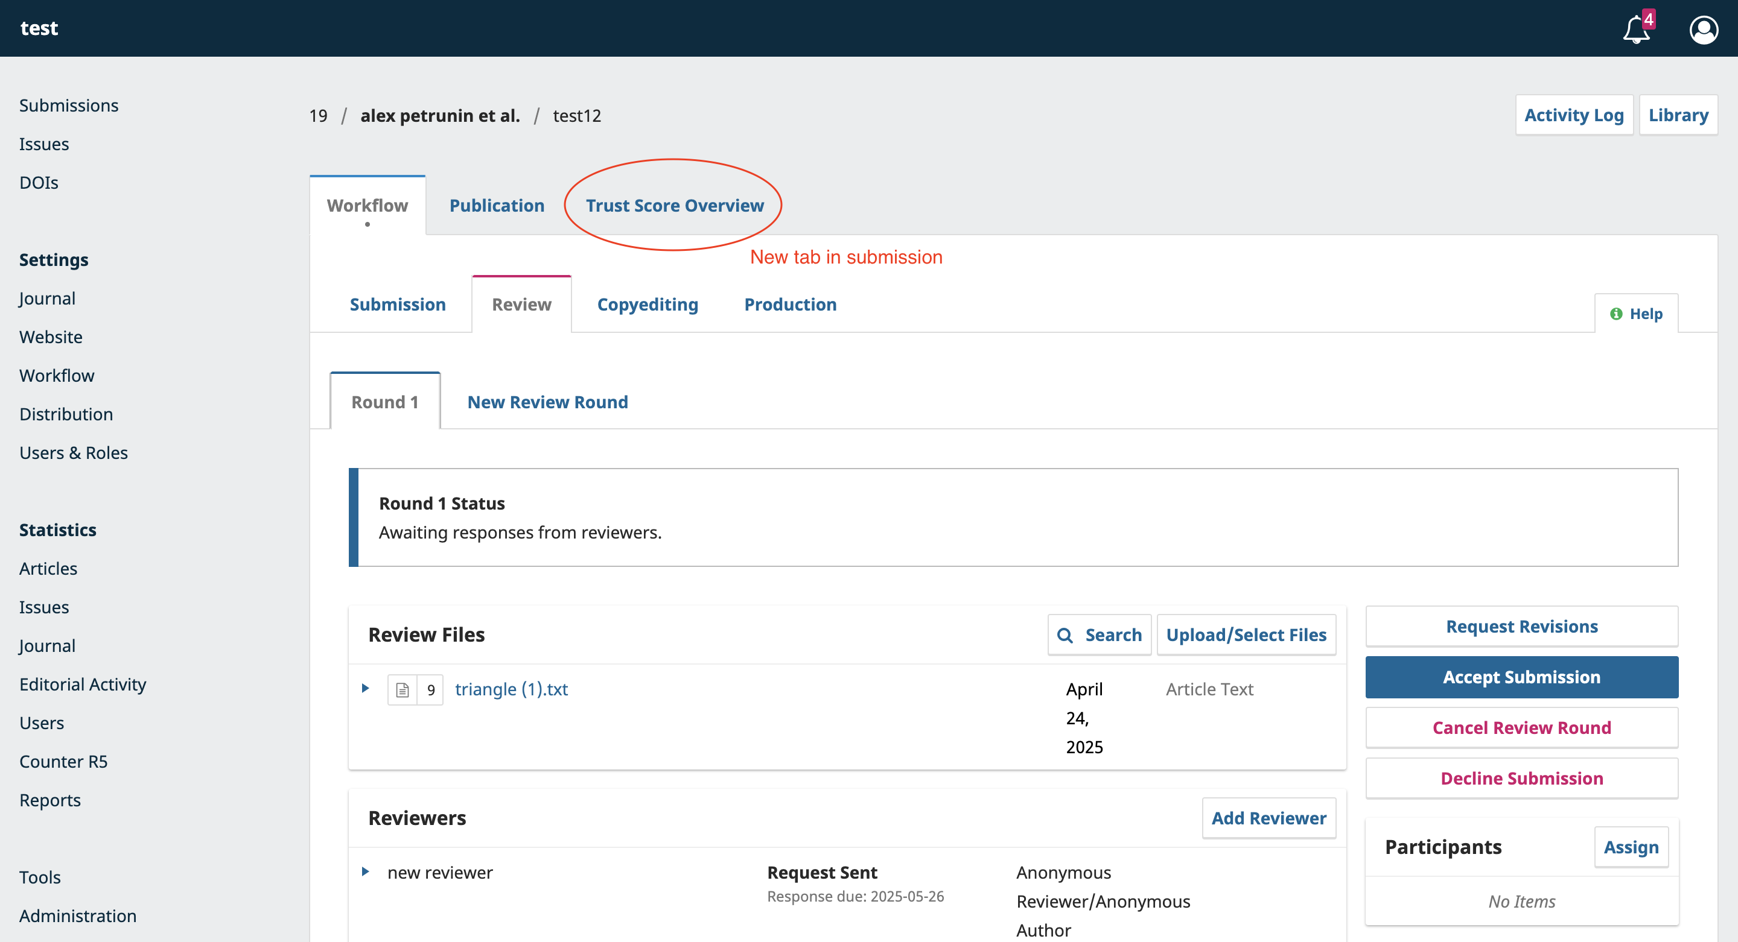The height and width of the screenshot is (942, 1738).
Task: Click Assign in the Participants panel
Action: 1630,847
